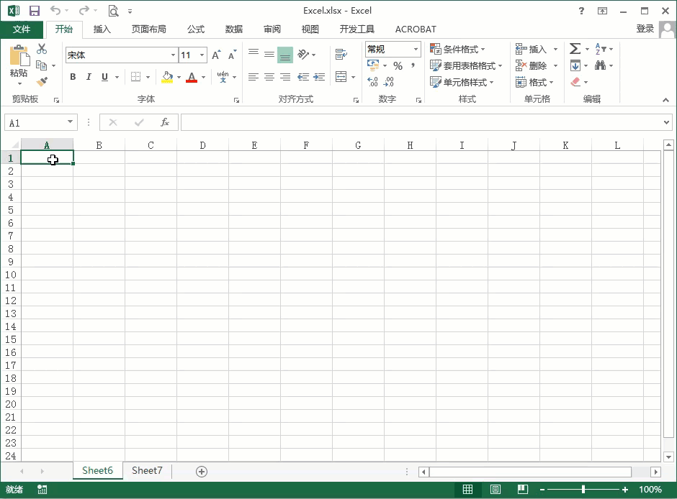This screenshot has height=499, width=677.
Task: Open the font name 宋体 dropdown
Action: click(x=173, y=55)
